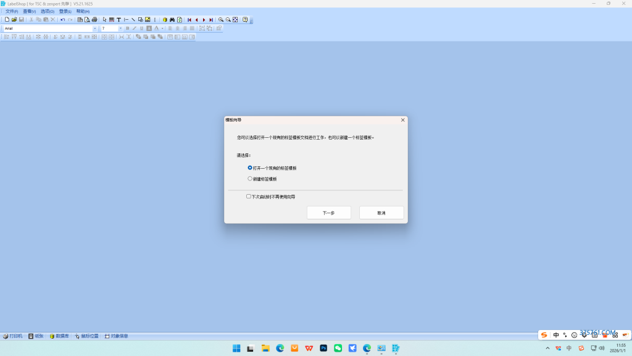Click the database cylinder toolbar icon
This screenshot has height=356, width=632.
(x=165, y=20)
